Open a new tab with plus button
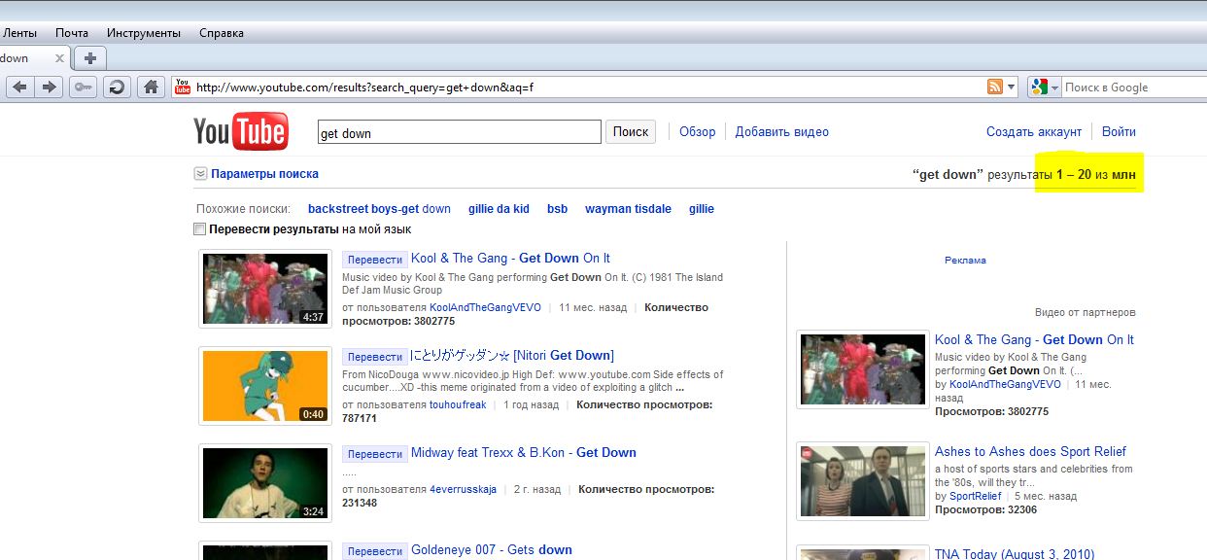 (89, 58)
